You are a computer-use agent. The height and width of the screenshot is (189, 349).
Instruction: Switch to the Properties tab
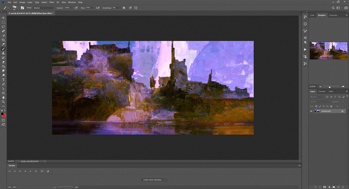(x=333, y=15)
